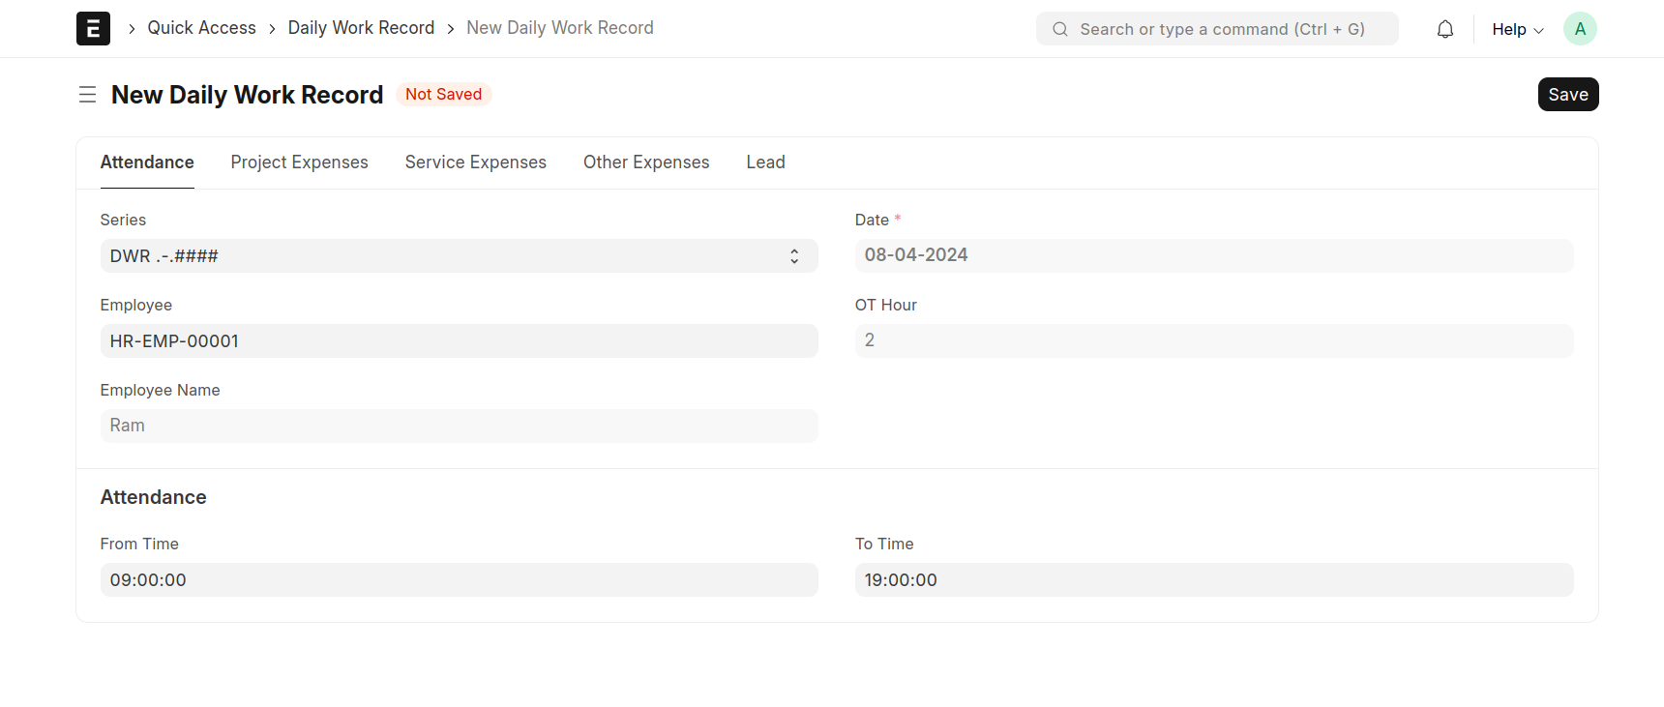Navigate to Quick Access breadcrumb
The height and width of the screenshot is (707, 1664).
[x=201, y=28]
